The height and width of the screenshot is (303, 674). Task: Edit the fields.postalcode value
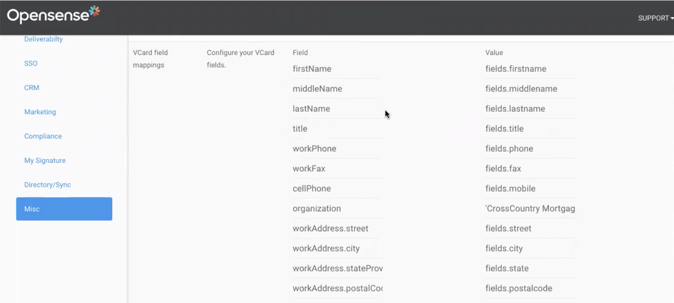click(529, 288)
